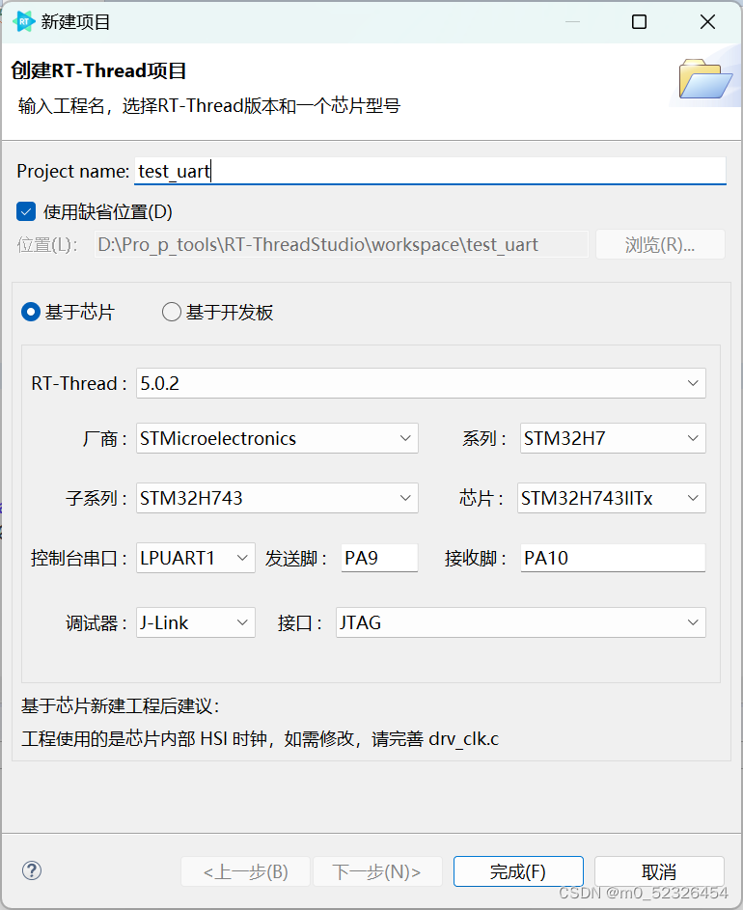The height and width of the screenshot is (910, 743).
Task: Click the 完成(F) finish button
Action: click(518, 871)
